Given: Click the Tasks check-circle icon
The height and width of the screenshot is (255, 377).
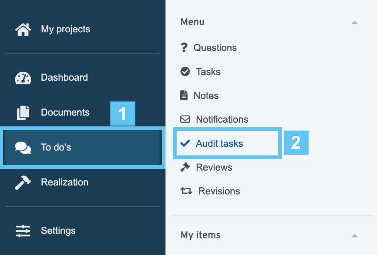Looking at the screenshot, I should tap(185, 71).
